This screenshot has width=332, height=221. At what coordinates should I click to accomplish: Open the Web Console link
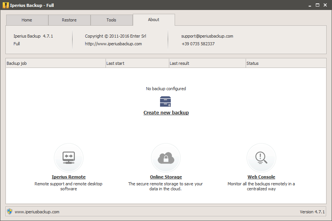click(x=261, y=177)
